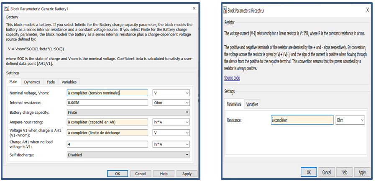The height and width of the screenshot is (182, 376).
Task: Open the Ampere-hour rating unit dropdown
Action: (171, 122)
